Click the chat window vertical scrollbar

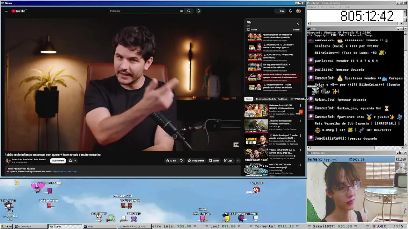406,88
